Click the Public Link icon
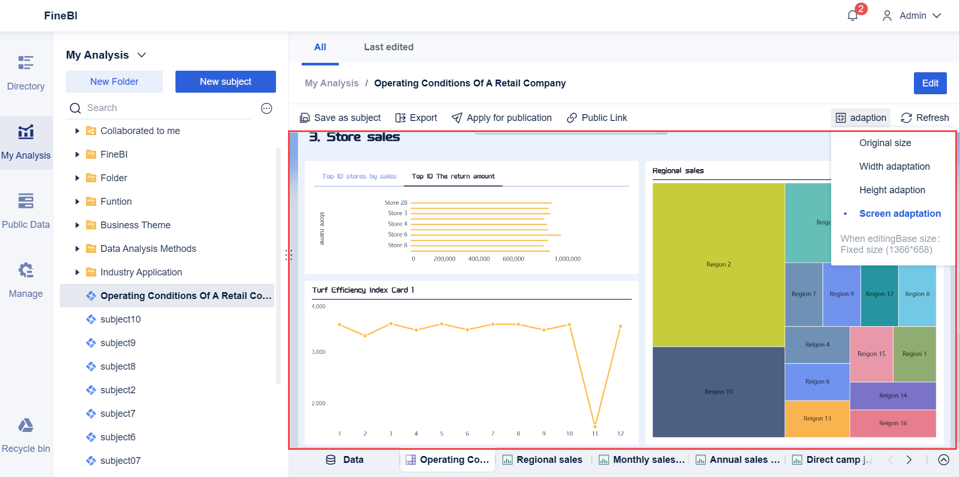This screenshot has height=477, width=960. pos(597,117)
